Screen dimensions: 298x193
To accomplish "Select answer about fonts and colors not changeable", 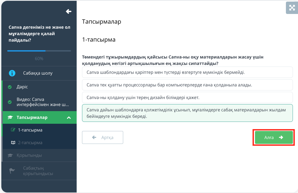I will point(187,72).
